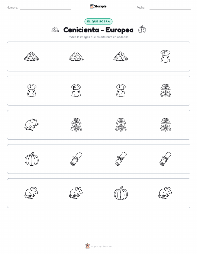Pick the mouse in the third row
Screen dimensions: 197x254
(31, 125)
